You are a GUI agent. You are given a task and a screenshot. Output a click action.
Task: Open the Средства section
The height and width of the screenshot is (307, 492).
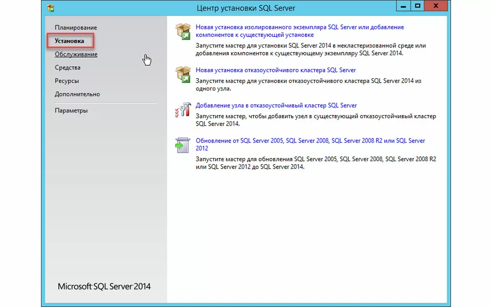point(68,68)
